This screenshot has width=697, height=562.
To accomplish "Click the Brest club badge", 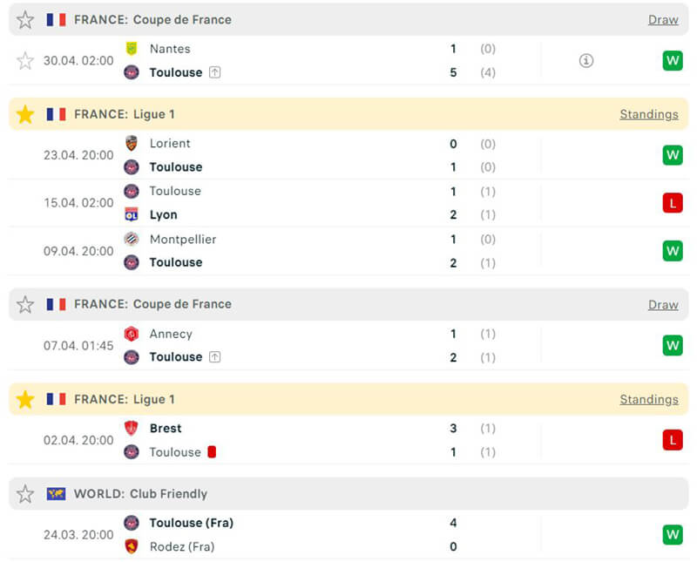I will click(132, 429).
